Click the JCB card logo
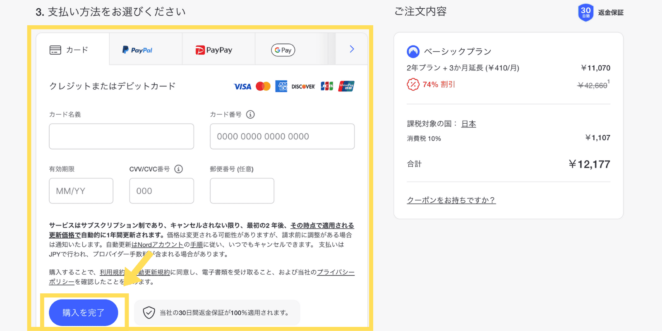Viewport: 662px width, 331px height. point(327,86)
